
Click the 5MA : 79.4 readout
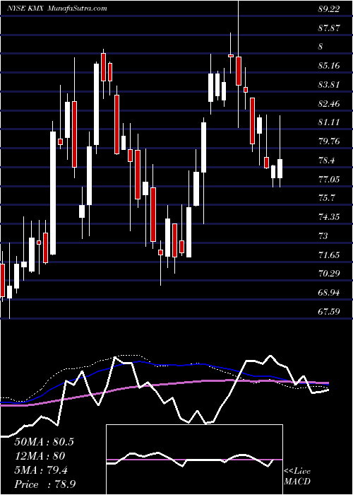click(x=40, y=470)
